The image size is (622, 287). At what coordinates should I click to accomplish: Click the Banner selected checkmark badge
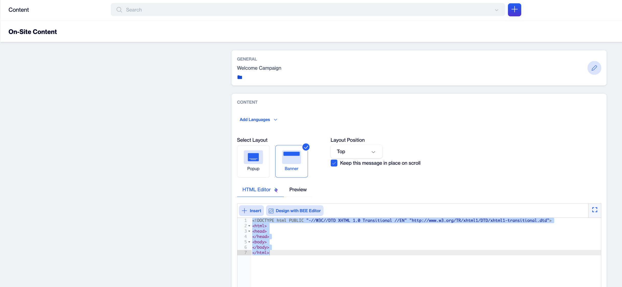(306, 147)
